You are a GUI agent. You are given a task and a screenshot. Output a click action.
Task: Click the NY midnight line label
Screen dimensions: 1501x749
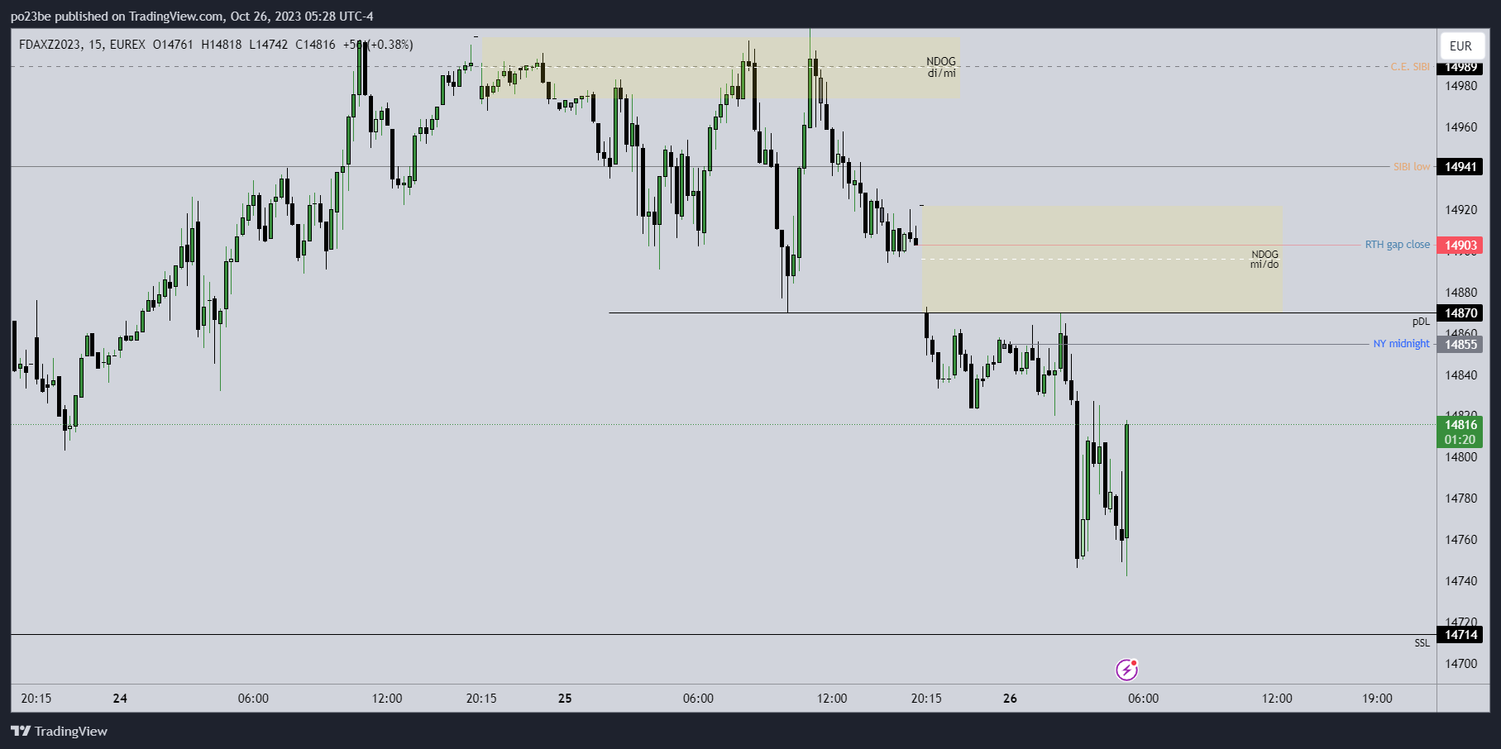pos(1401,344)
